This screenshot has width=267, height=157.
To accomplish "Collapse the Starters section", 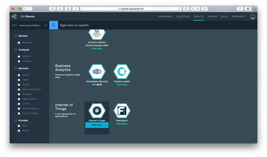I will (16, 36).
